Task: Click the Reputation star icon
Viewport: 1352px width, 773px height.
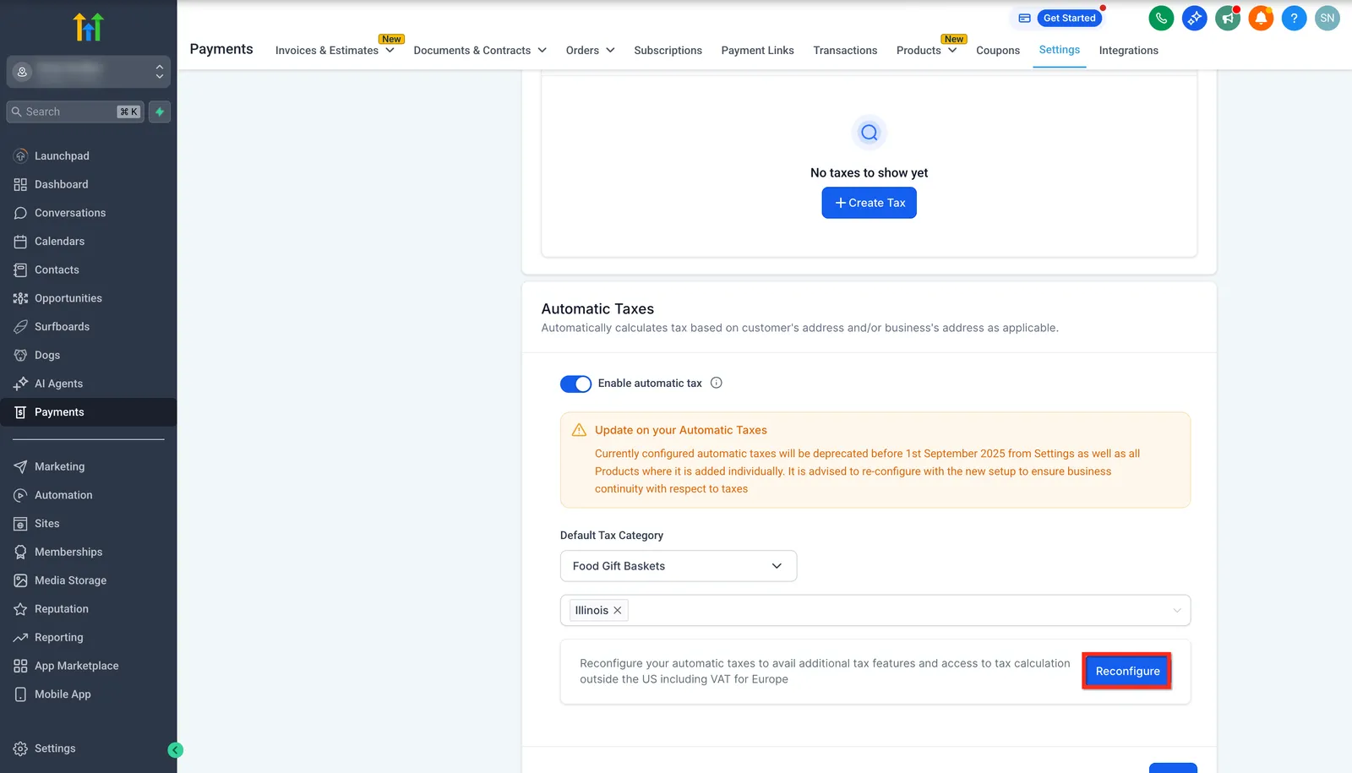Action: point(20,609)
